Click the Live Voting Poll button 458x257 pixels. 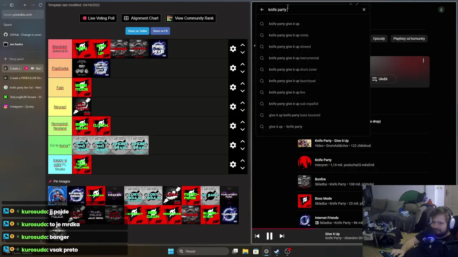point(98,18)
